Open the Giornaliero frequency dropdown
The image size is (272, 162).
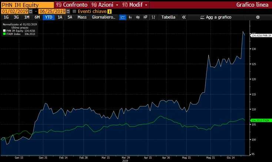click(x=103, y=17)
